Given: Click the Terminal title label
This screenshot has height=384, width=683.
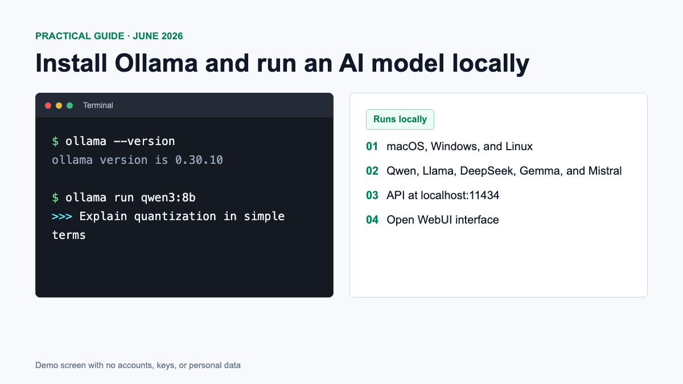Looking at the screenshot, I should [98, 105].
